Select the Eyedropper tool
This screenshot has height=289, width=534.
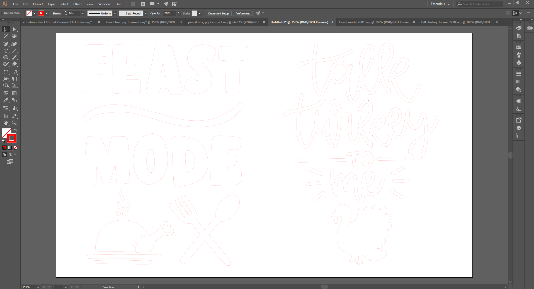point(6,100)
